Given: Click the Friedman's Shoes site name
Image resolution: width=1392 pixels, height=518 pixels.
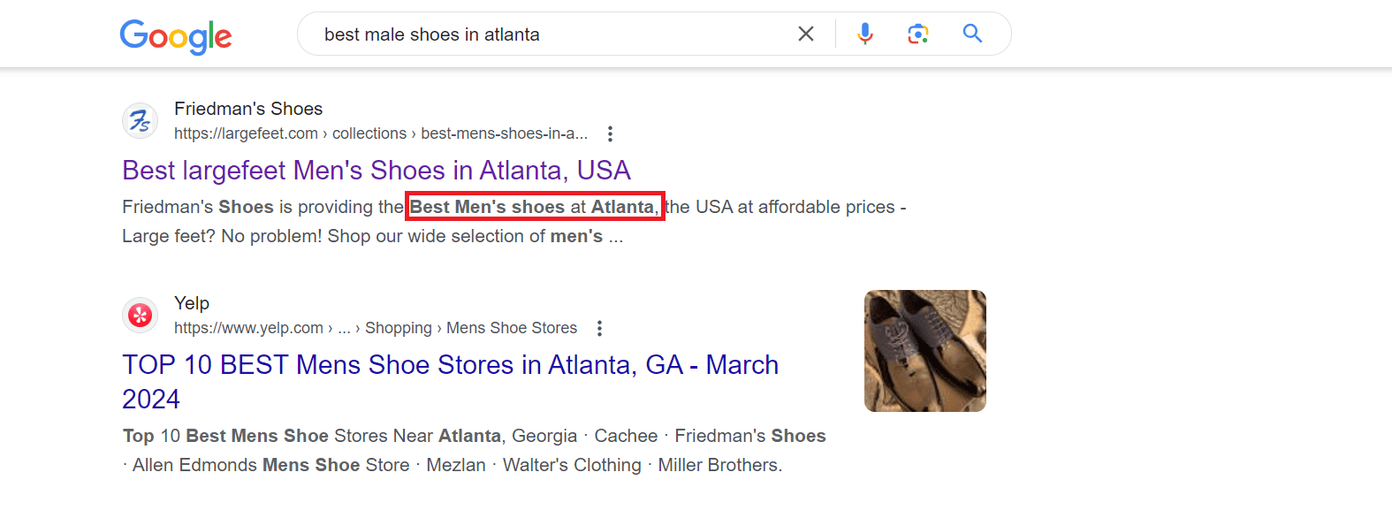Looking at the screenshot, I should [x=248, y=109].
